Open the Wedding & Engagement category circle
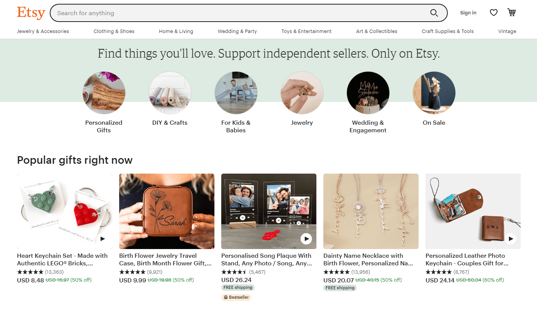The image size is (537, 315). click(368, 93)
